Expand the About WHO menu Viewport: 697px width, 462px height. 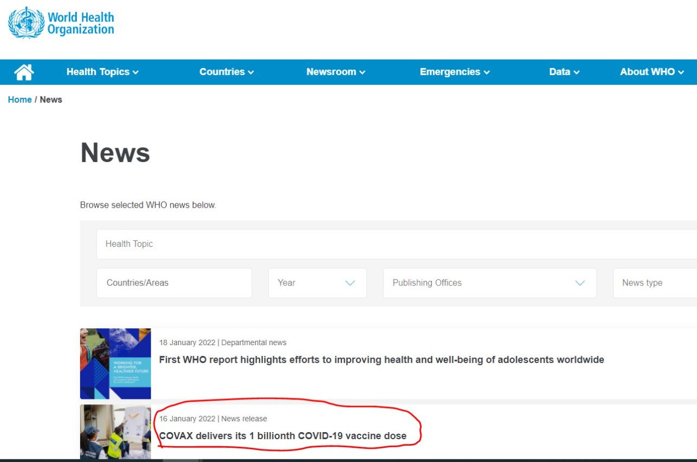(651, 72)
